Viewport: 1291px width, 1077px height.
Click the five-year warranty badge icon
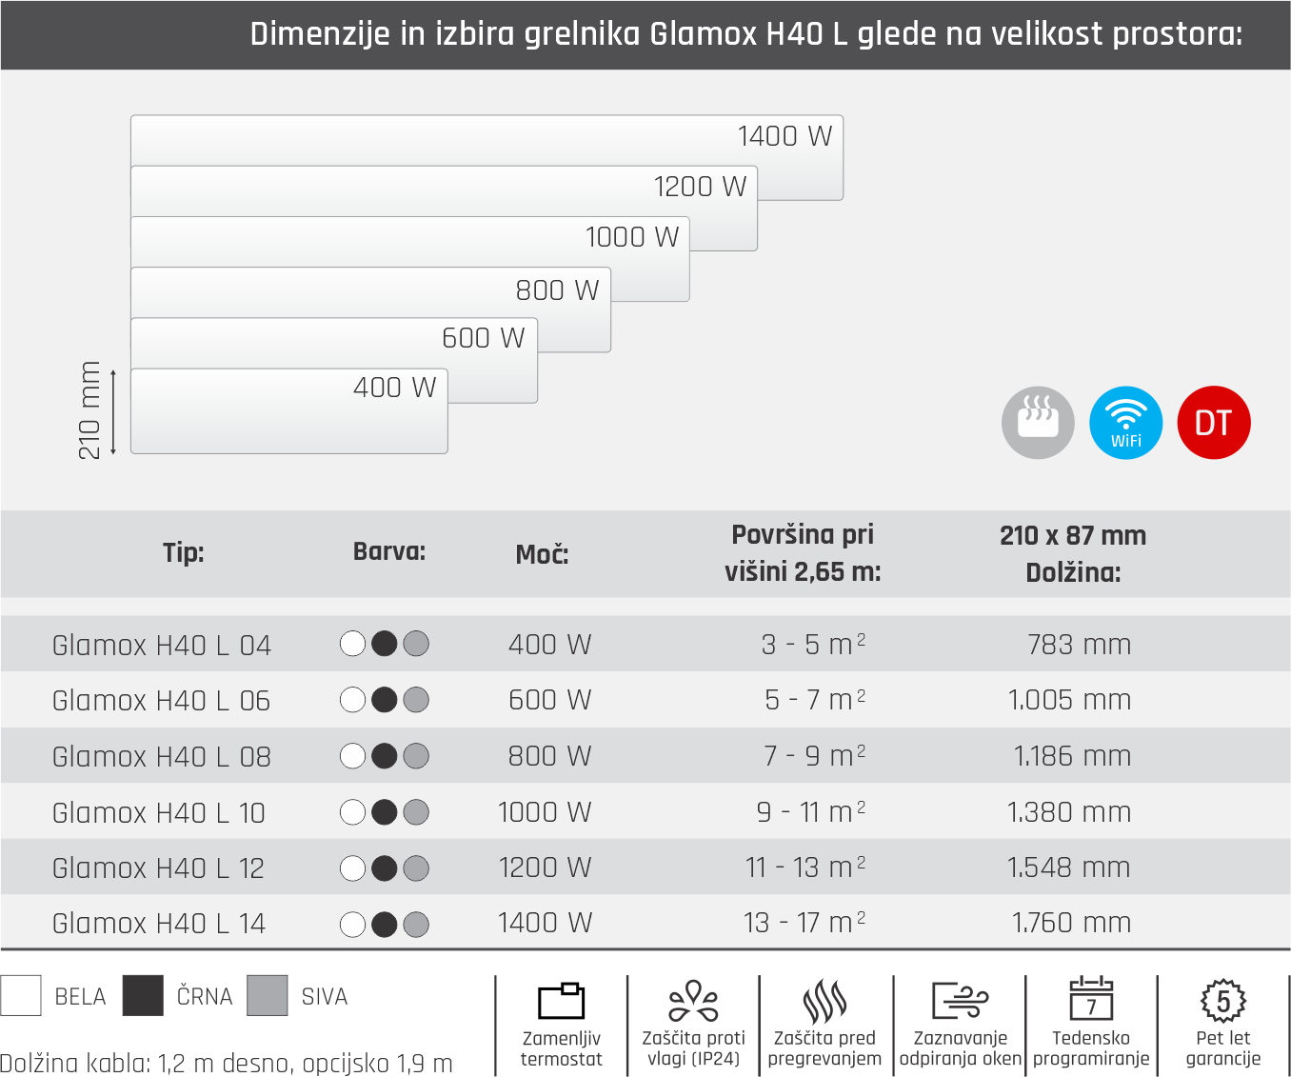click(x=1223, y=1001)
